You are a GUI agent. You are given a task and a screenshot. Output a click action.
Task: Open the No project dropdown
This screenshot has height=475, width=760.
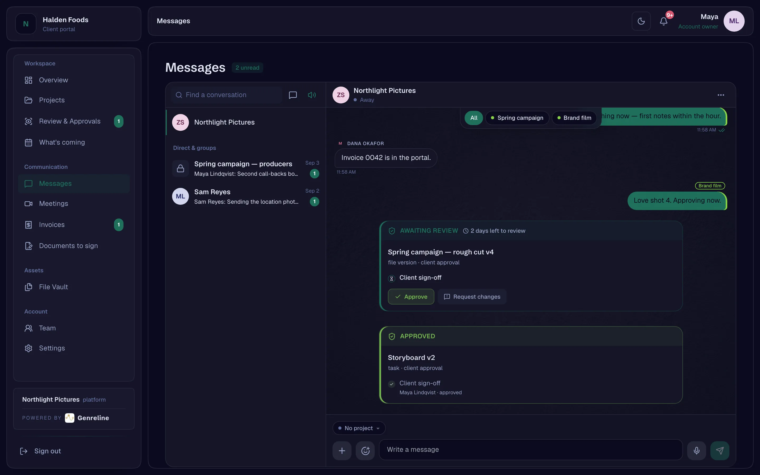pos(359,428)
